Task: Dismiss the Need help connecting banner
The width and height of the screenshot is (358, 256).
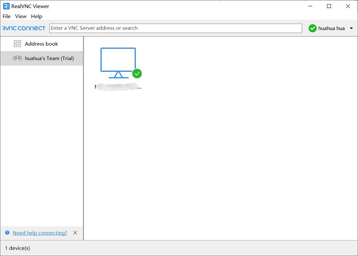Action: coord(75,233)
